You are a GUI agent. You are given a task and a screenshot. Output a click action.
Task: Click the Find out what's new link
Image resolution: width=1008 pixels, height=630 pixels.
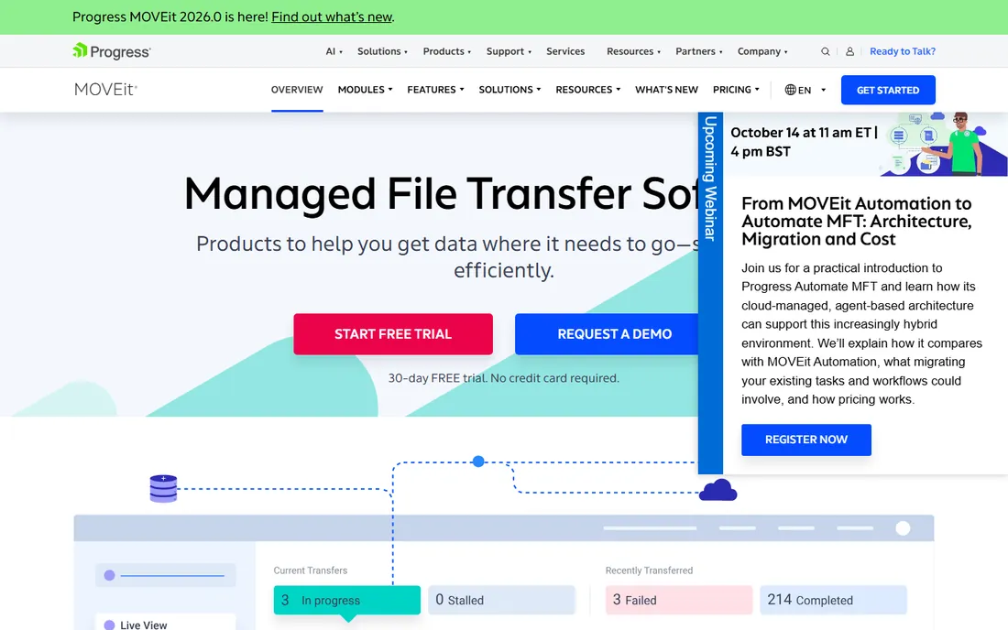coord(332,17)
